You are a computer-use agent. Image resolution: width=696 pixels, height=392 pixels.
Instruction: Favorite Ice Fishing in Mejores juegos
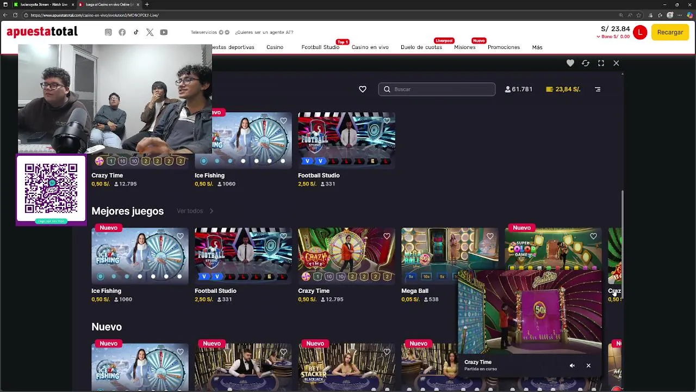click(x=180, y=236)
